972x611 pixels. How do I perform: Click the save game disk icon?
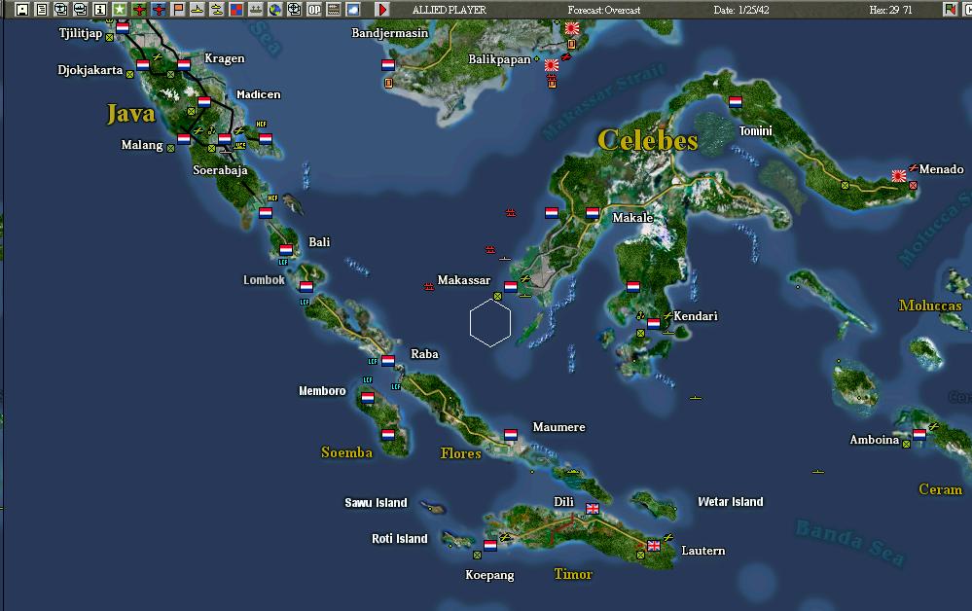(x=21, y=8)
